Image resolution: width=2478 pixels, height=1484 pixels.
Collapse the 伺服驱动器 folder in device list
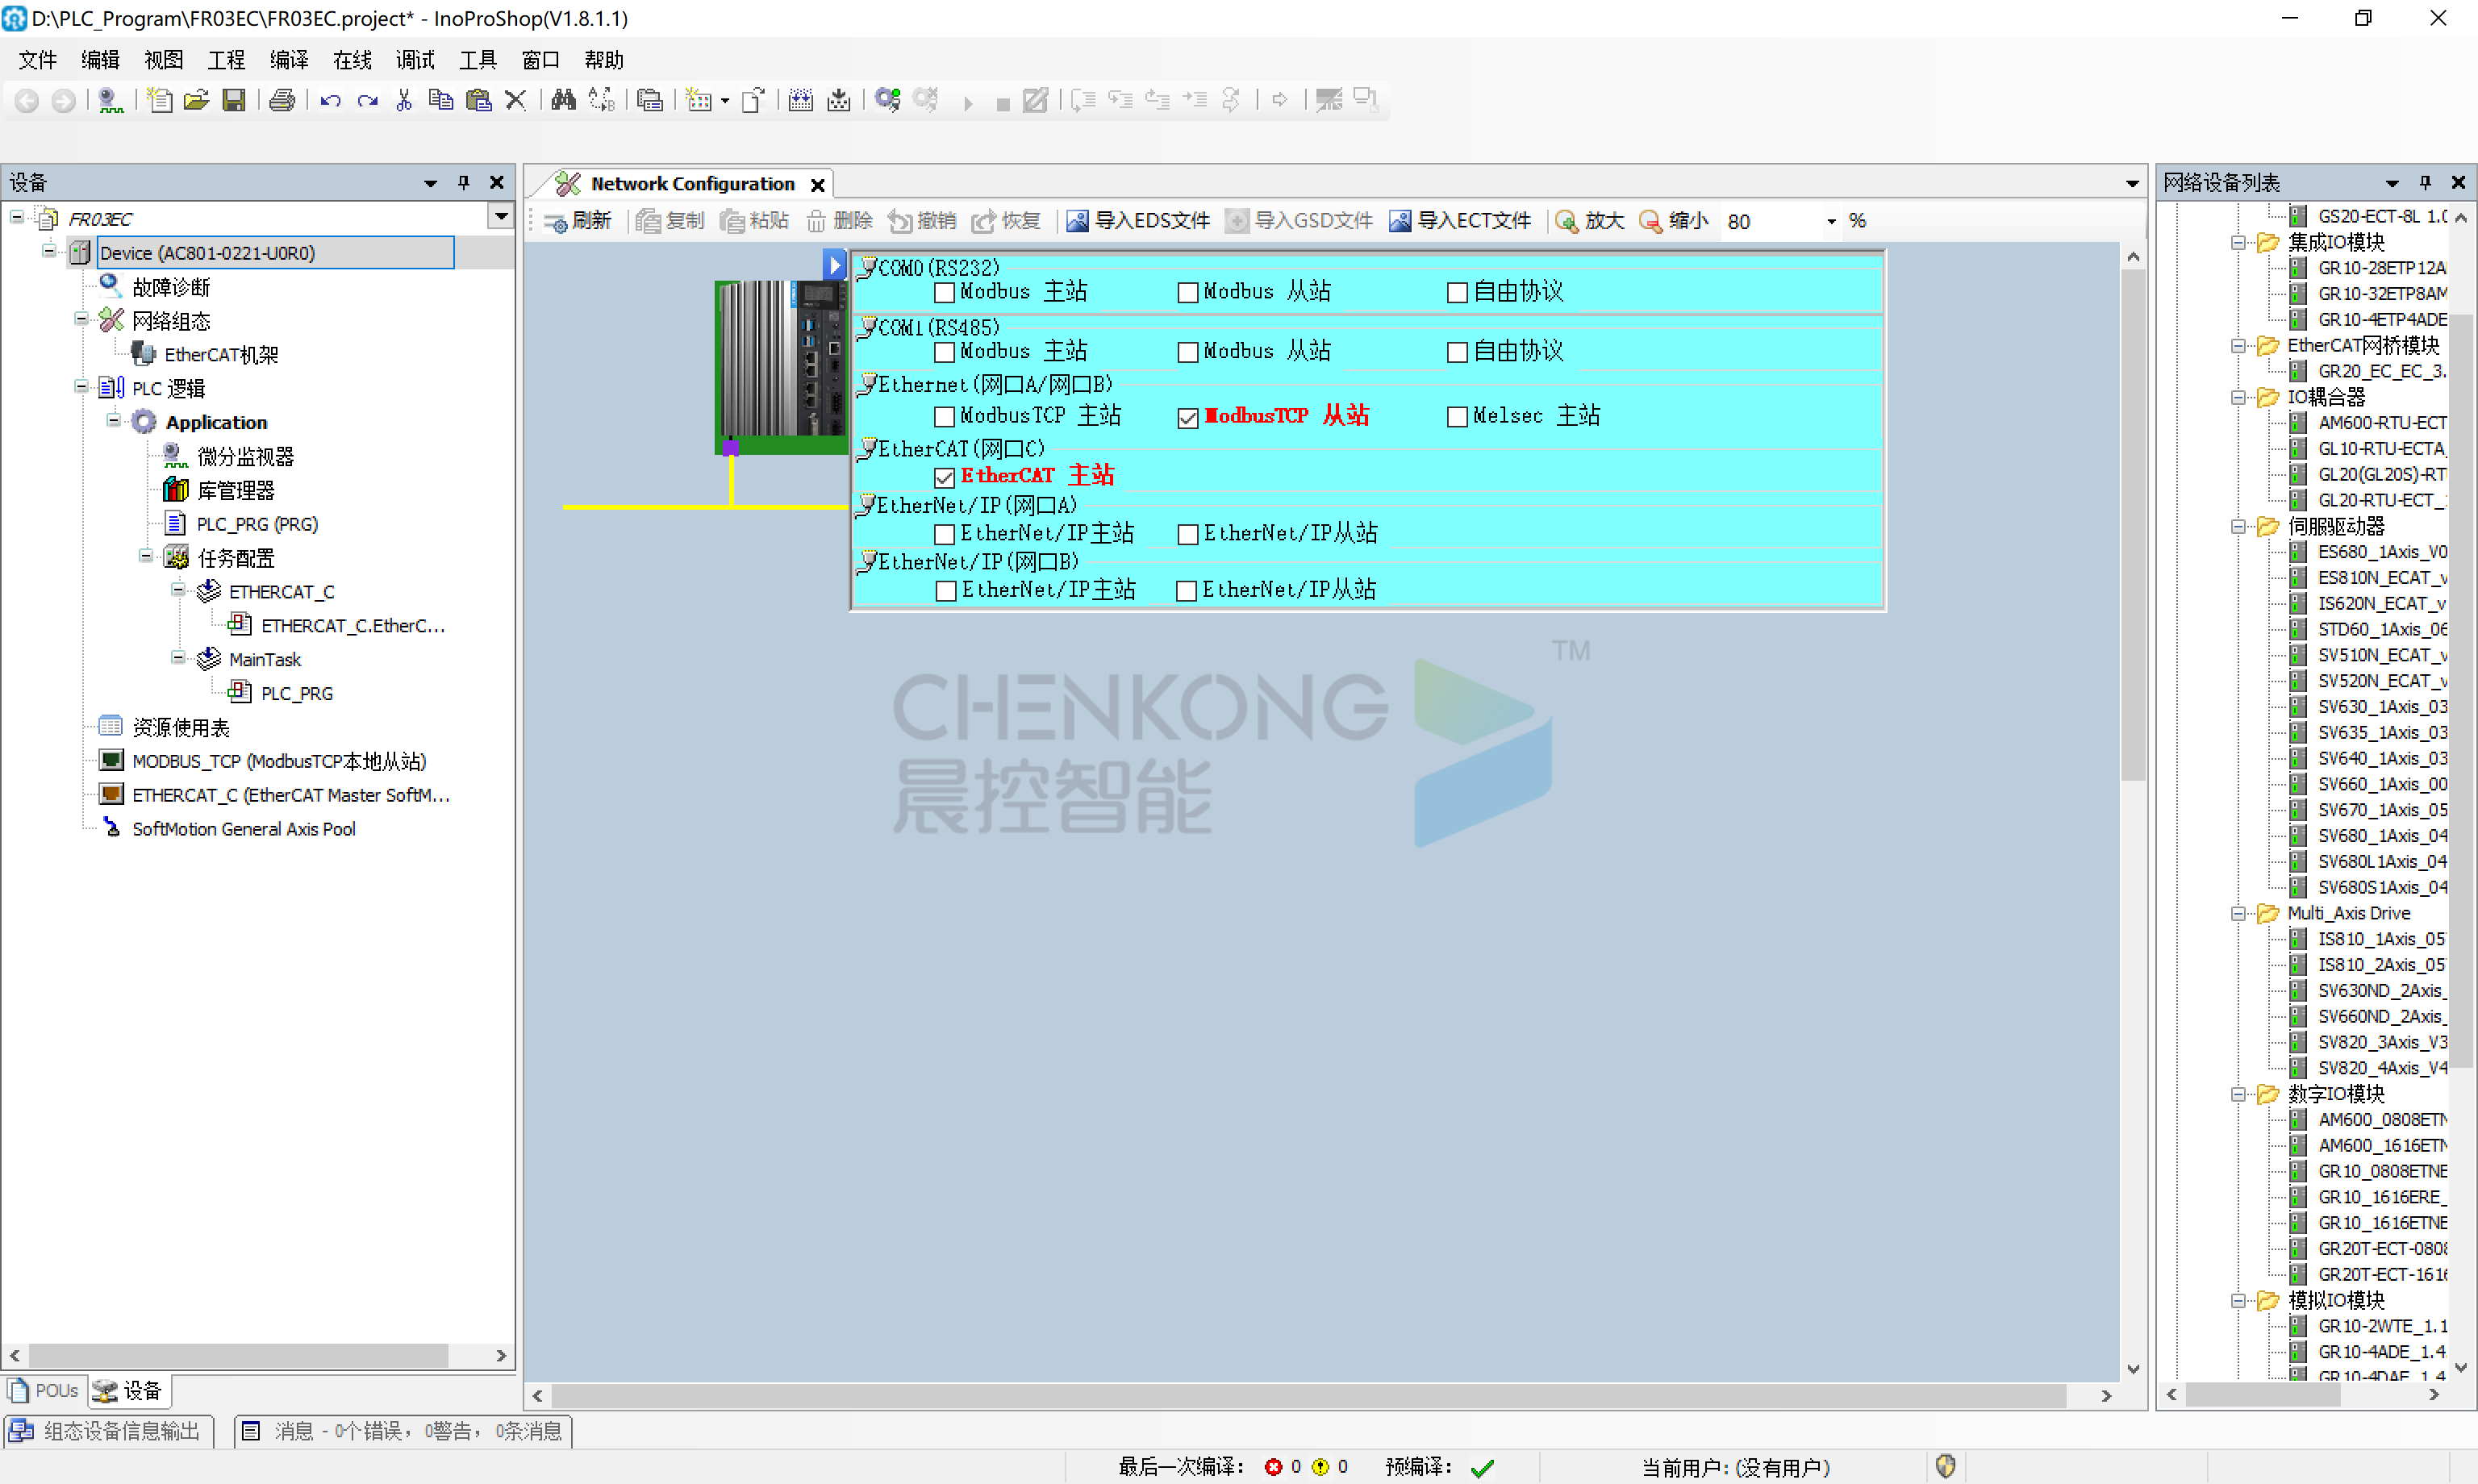(x=2238, y=526)
